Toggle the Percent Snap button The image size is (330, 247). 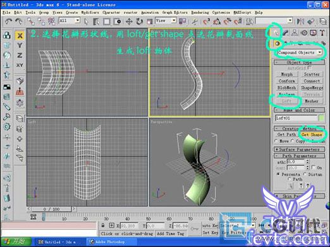[227, 21]
